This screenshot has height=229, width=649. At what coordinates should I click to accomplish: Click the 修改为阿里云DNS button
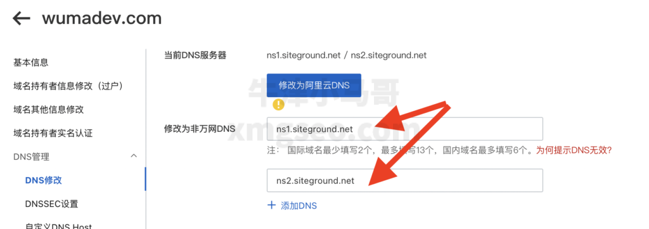click(314, 85)
